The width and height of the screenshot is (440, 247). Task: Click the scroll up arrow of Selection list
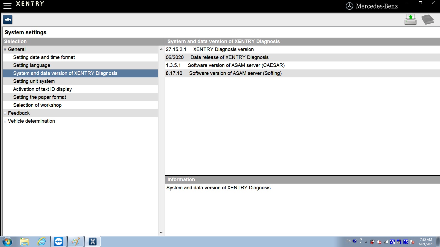pos(161,49)
